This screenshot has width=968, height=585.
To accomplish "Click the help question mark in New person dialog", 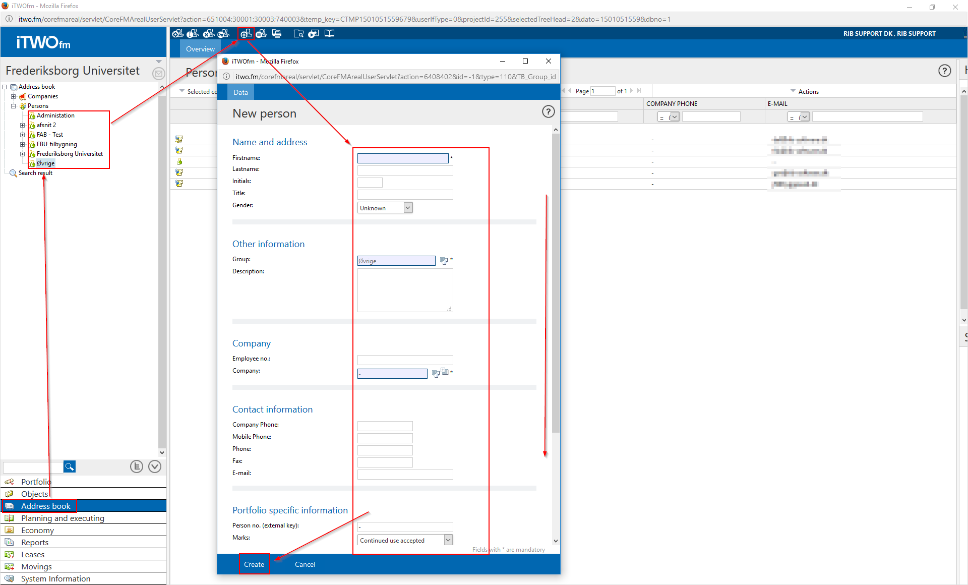I will pyautogui.click(x=548, y=111).
